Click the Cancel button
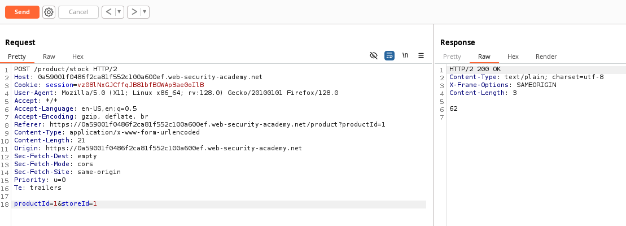 pos(78,12)
